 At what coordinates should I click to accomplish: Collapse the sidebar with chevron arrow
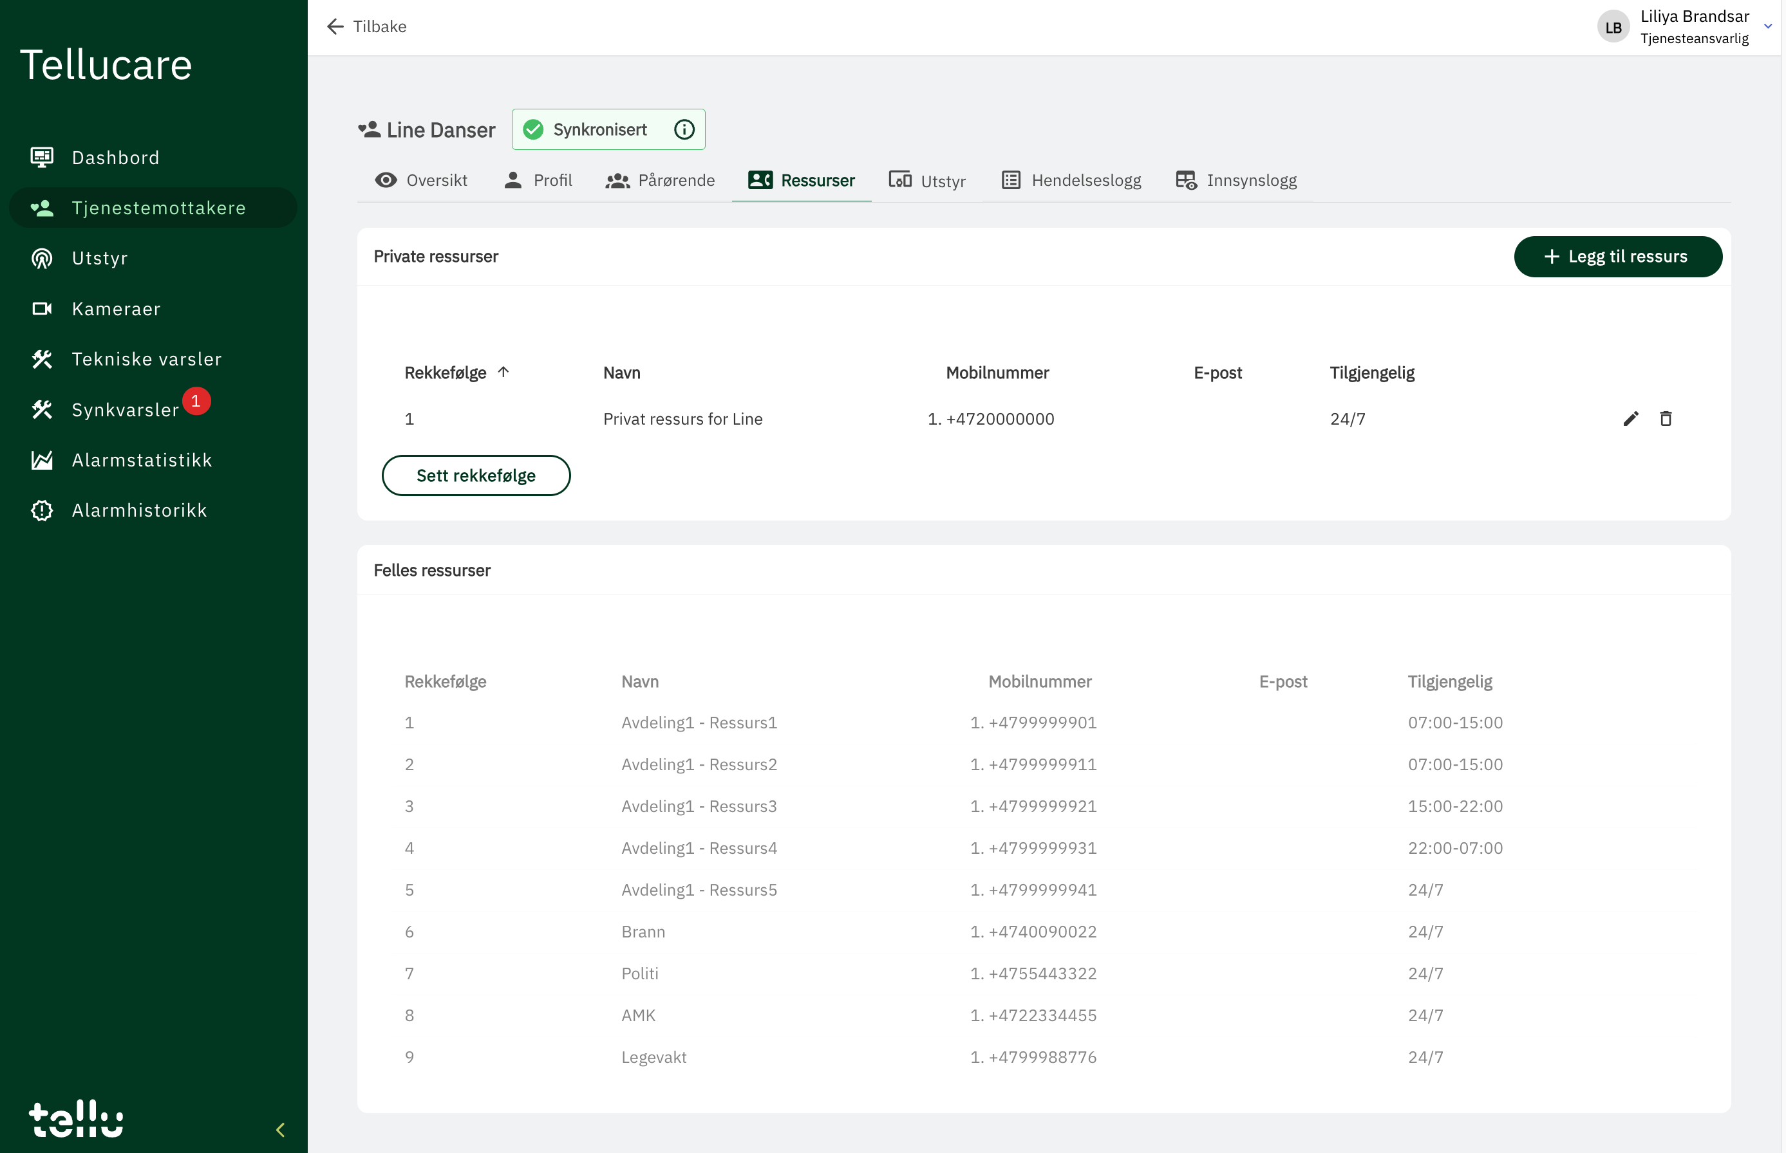tap(281, 1129)
